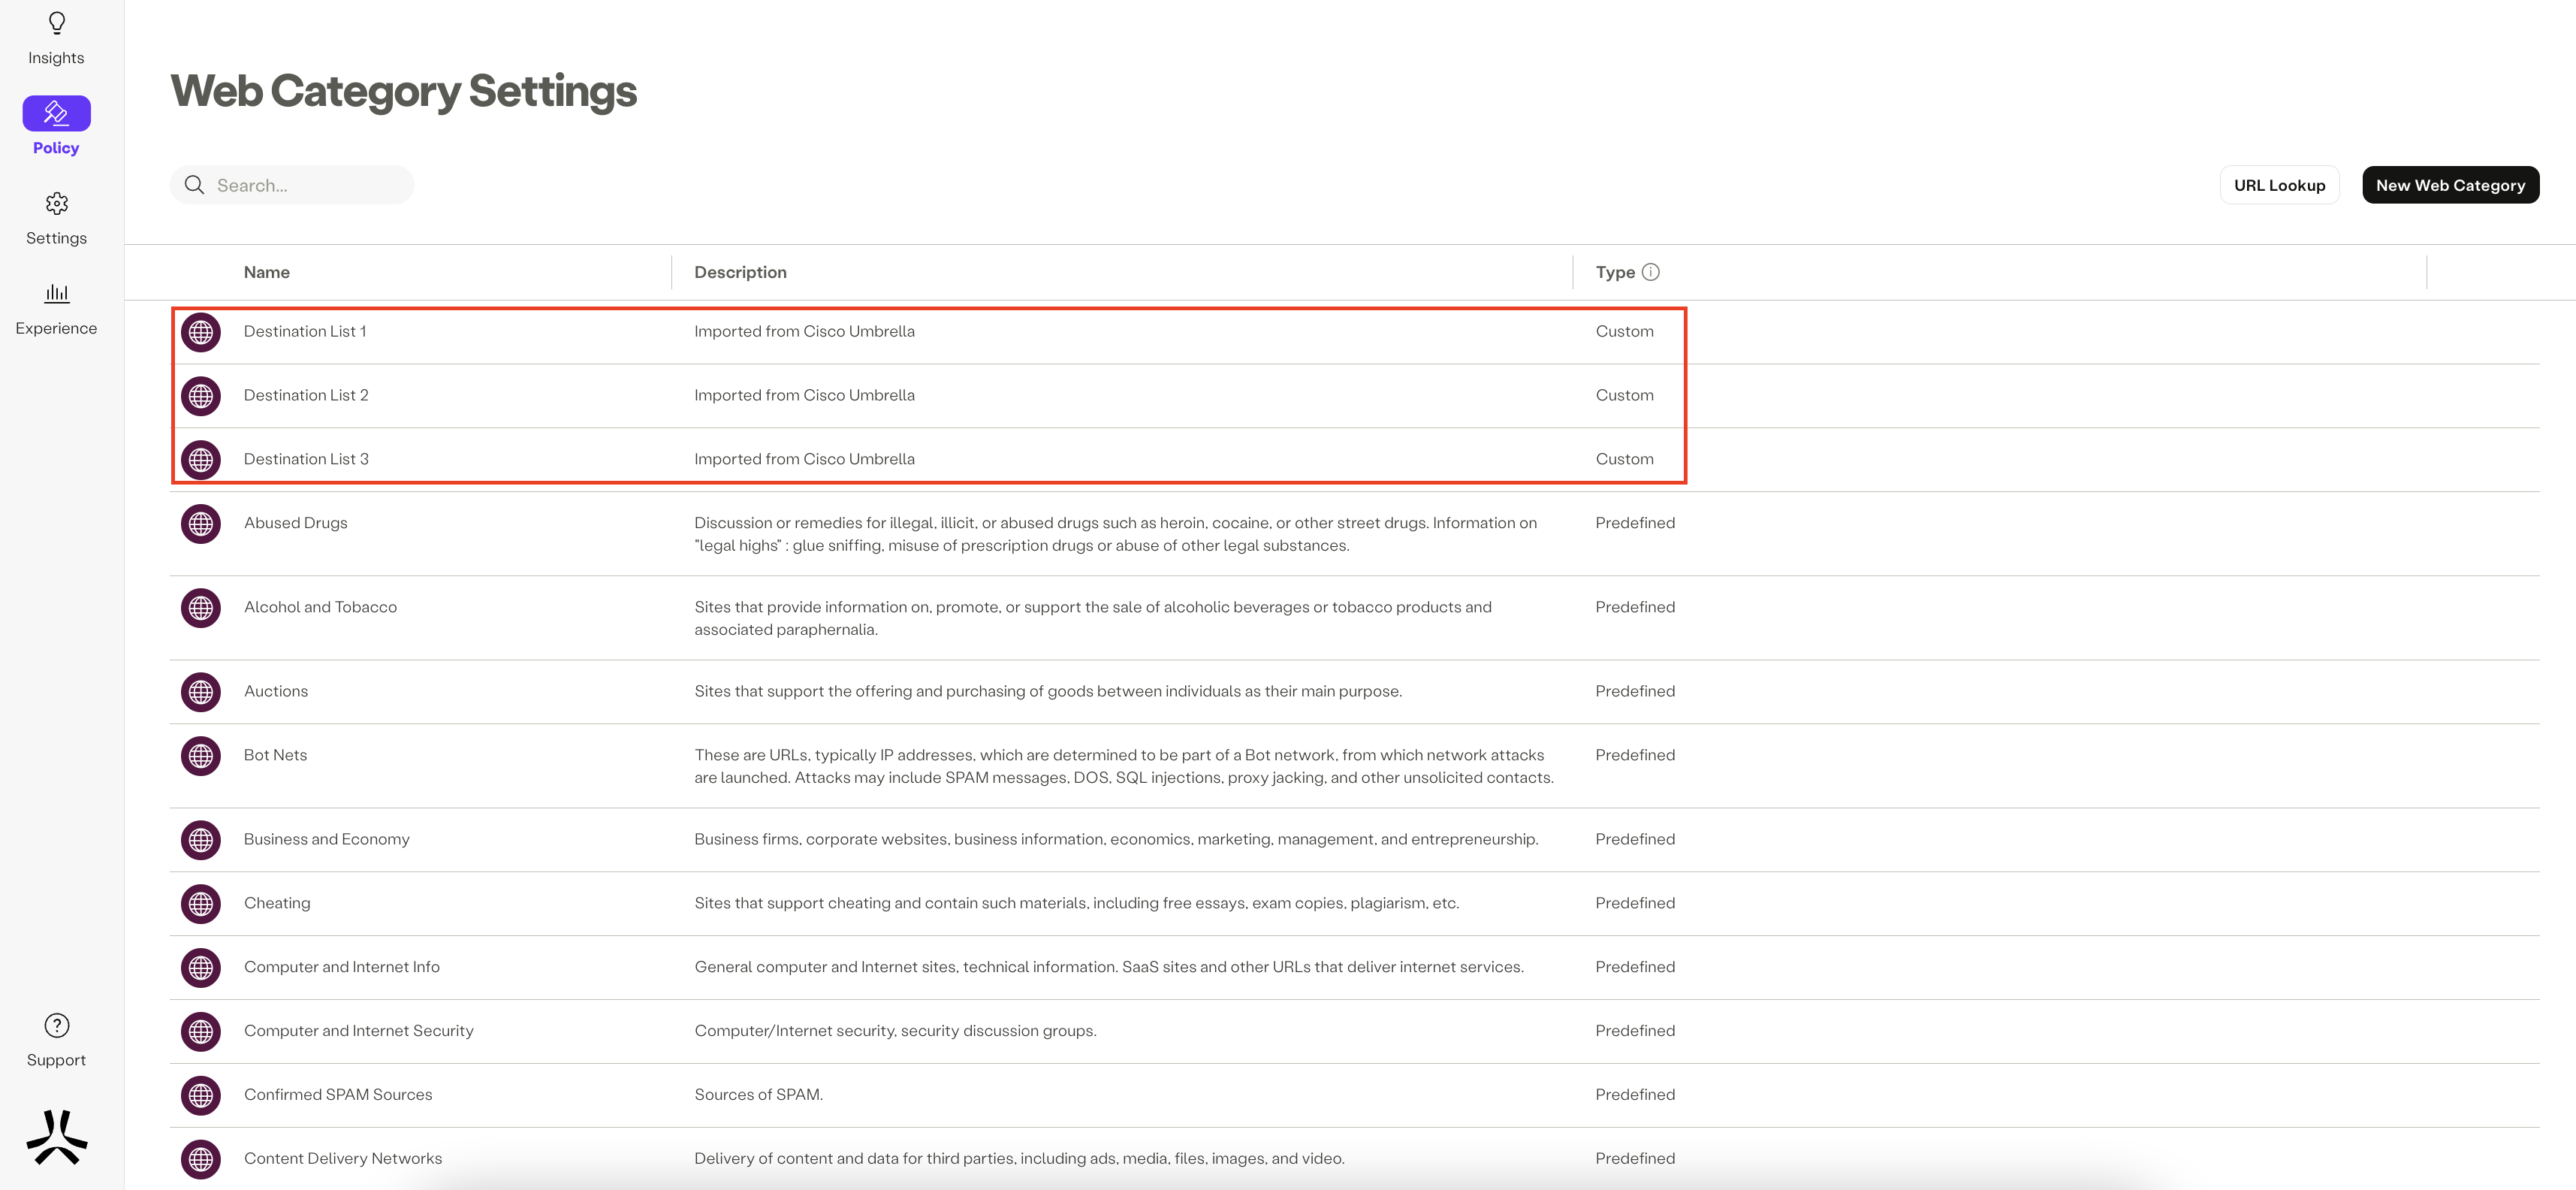
Task: Open the Insights lightbulb icon
Action: tap(57, 23)
